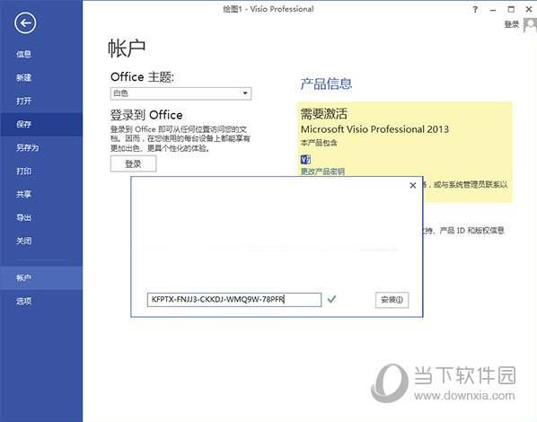The width and height of the screenshot is (537, 422).
Task: Click the Visio product icon
Action: (x=305, y=159)
